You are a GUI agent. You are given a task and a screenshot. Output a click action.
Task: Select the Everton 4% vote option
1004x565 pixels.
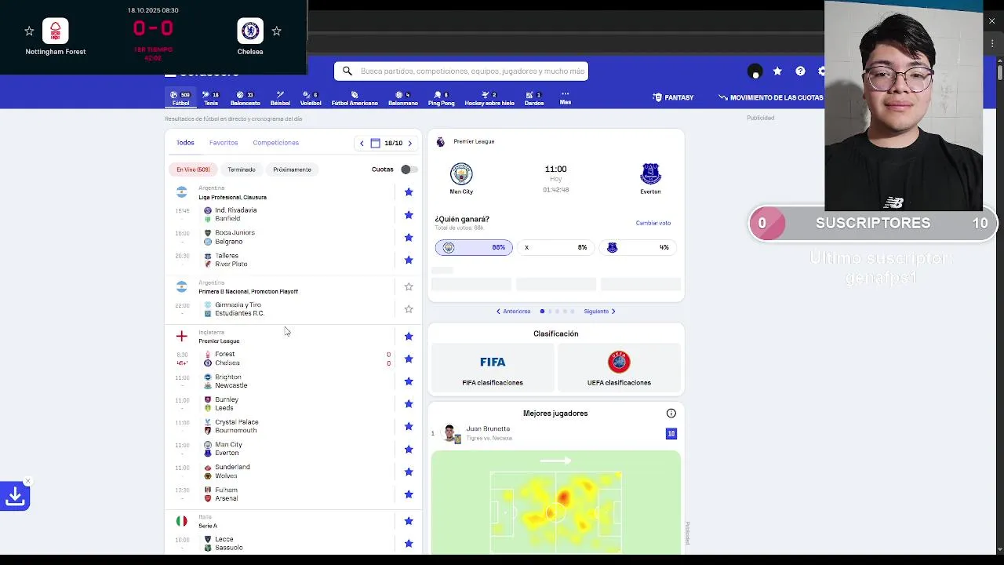click(x=638, y=247)
